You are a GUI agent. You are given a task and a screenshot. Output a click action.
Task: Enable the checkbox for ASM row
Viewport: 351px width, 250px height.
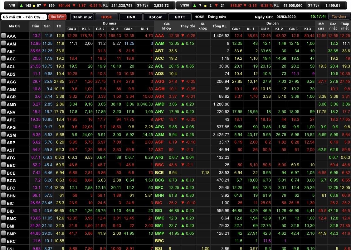[x=3, y=135]
